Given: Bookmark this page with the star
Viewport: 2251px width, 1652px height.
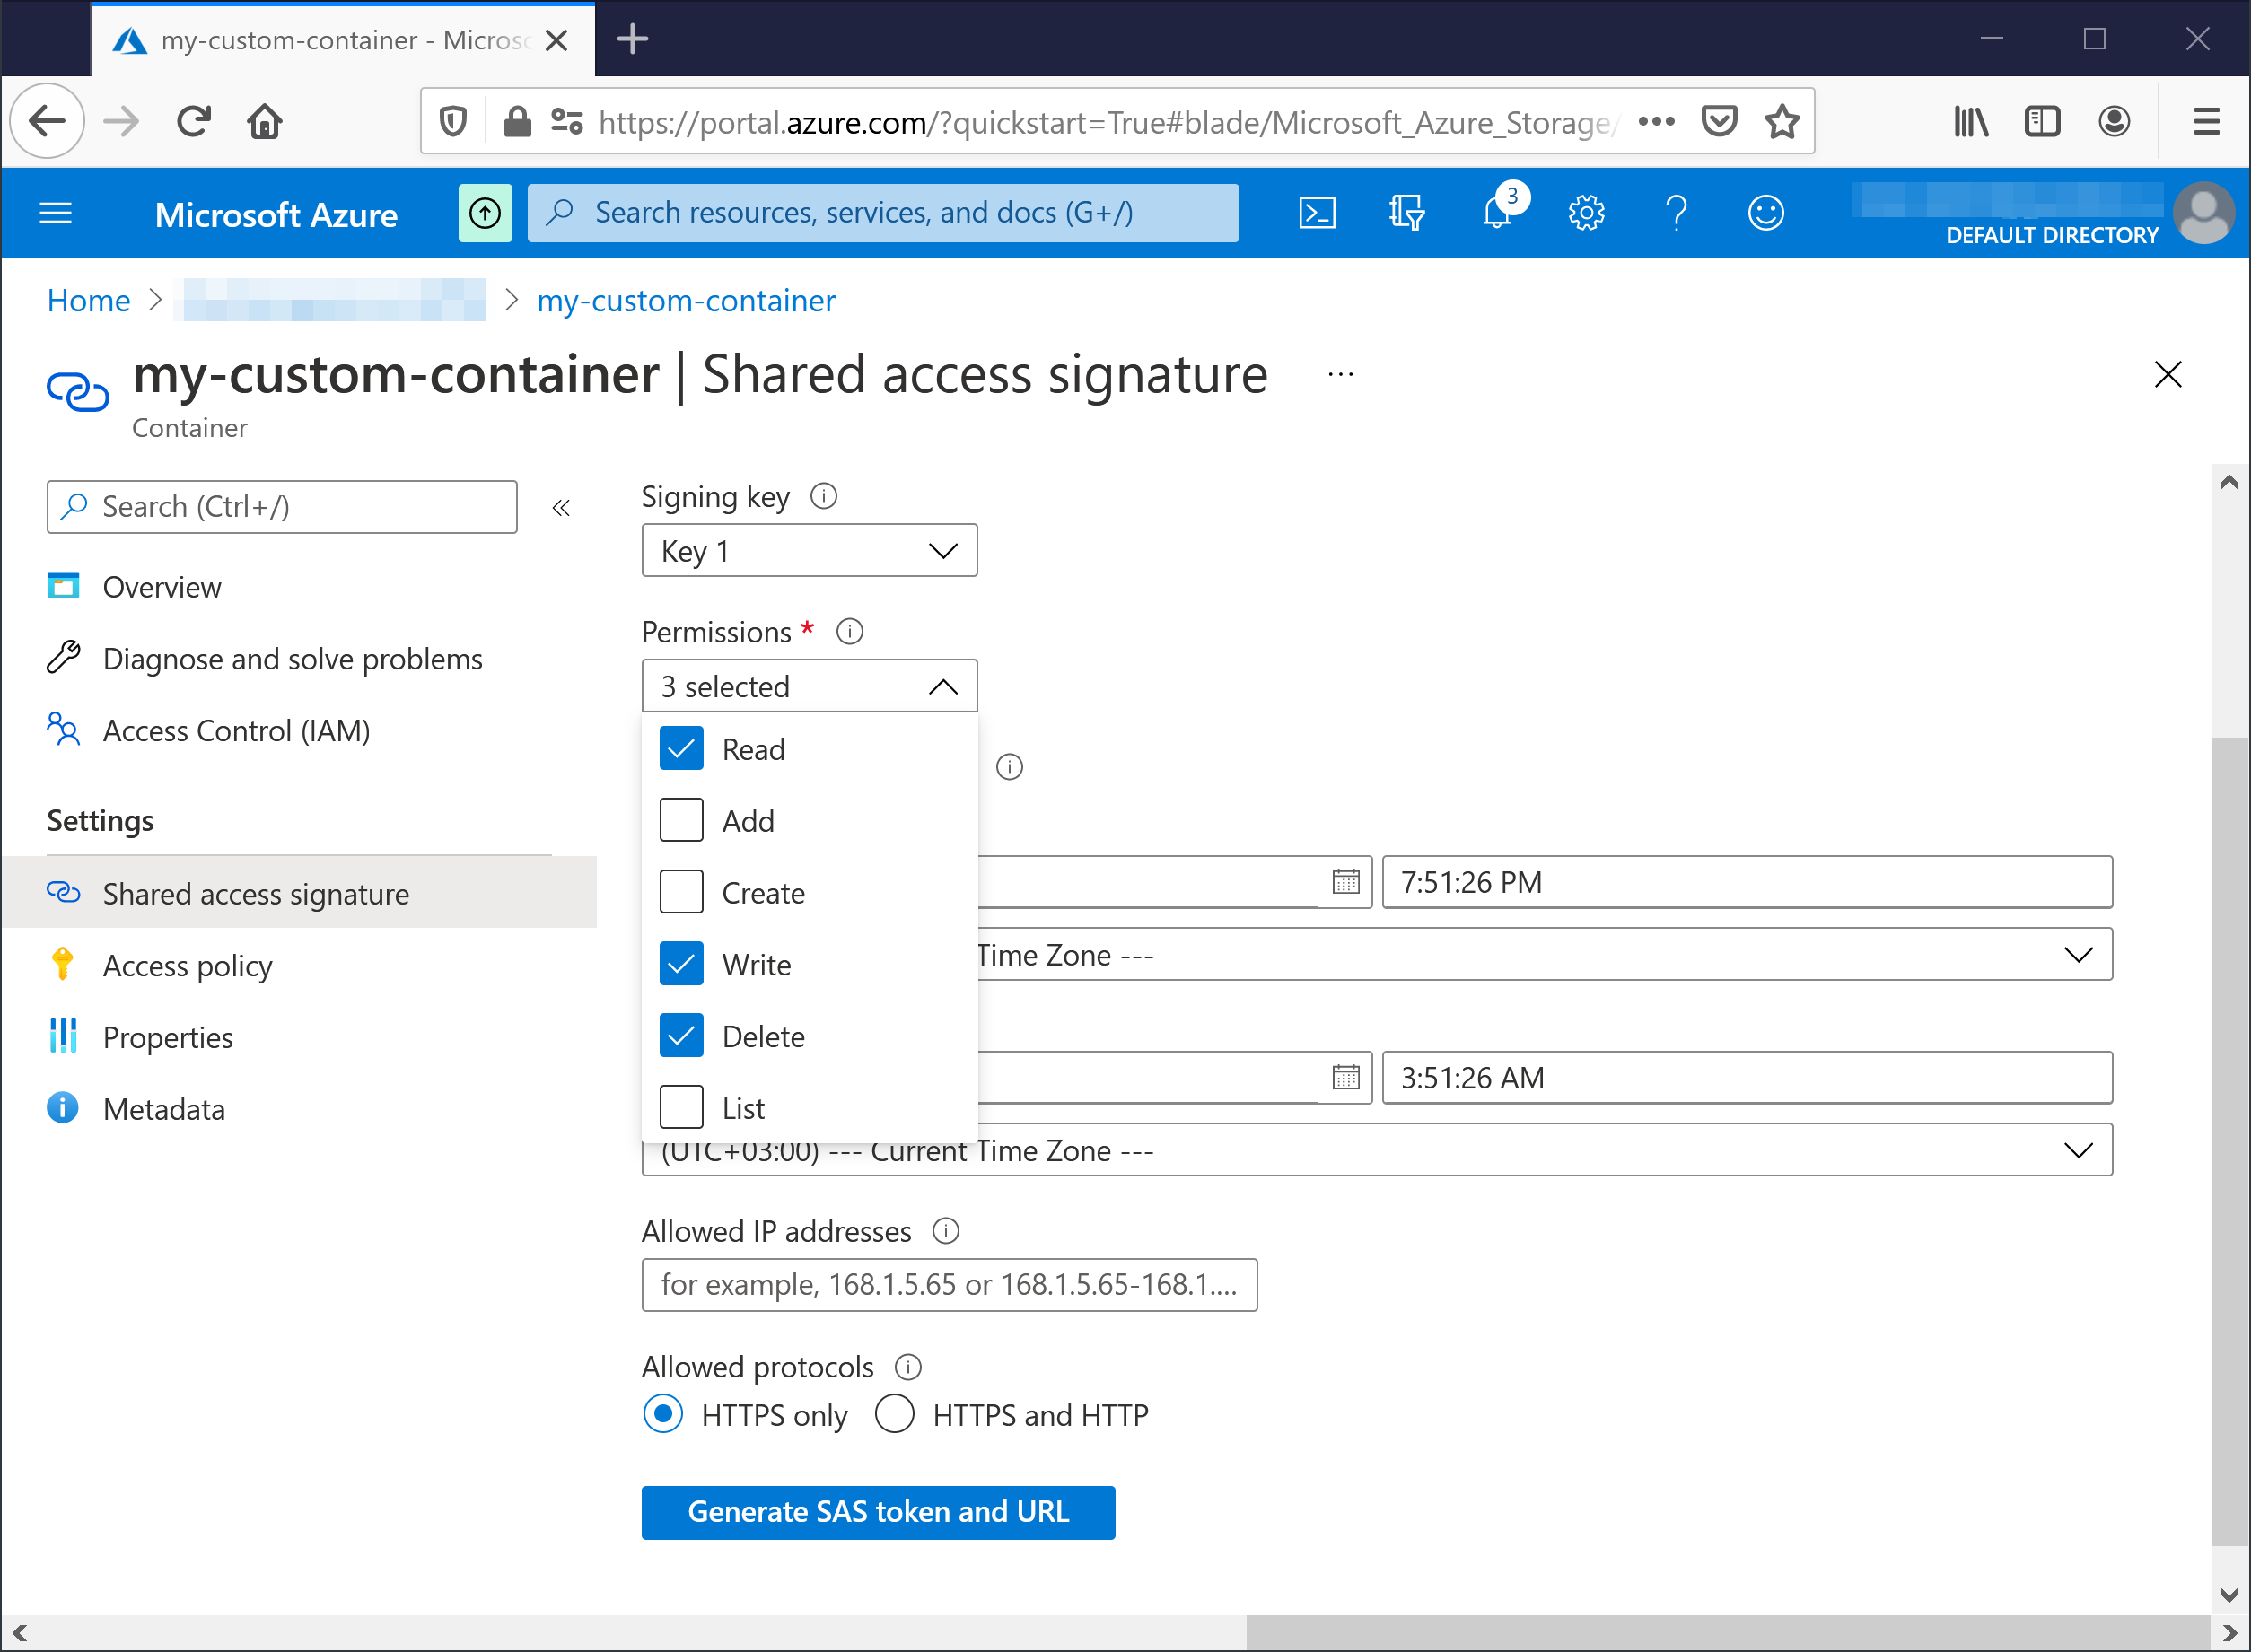Looking at the screenshot, I should pyautogui.click(x=1782, y=122).
